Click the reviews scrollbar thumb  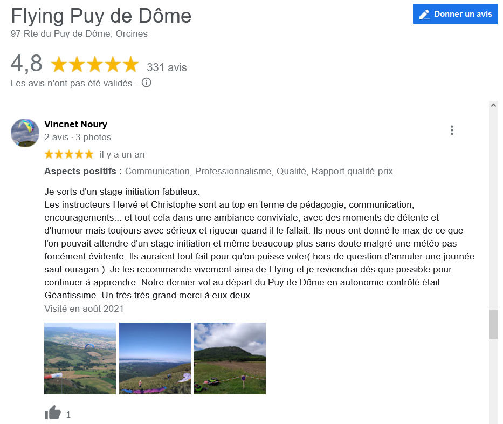[x=493, y=324]
